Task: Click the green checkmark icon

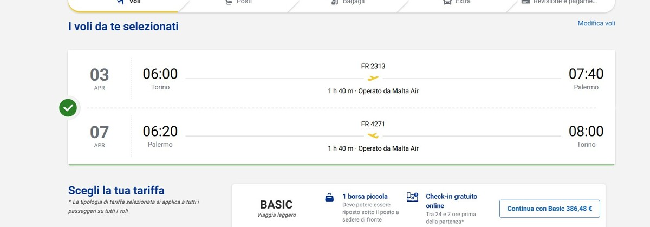Action: coord(68,108)
